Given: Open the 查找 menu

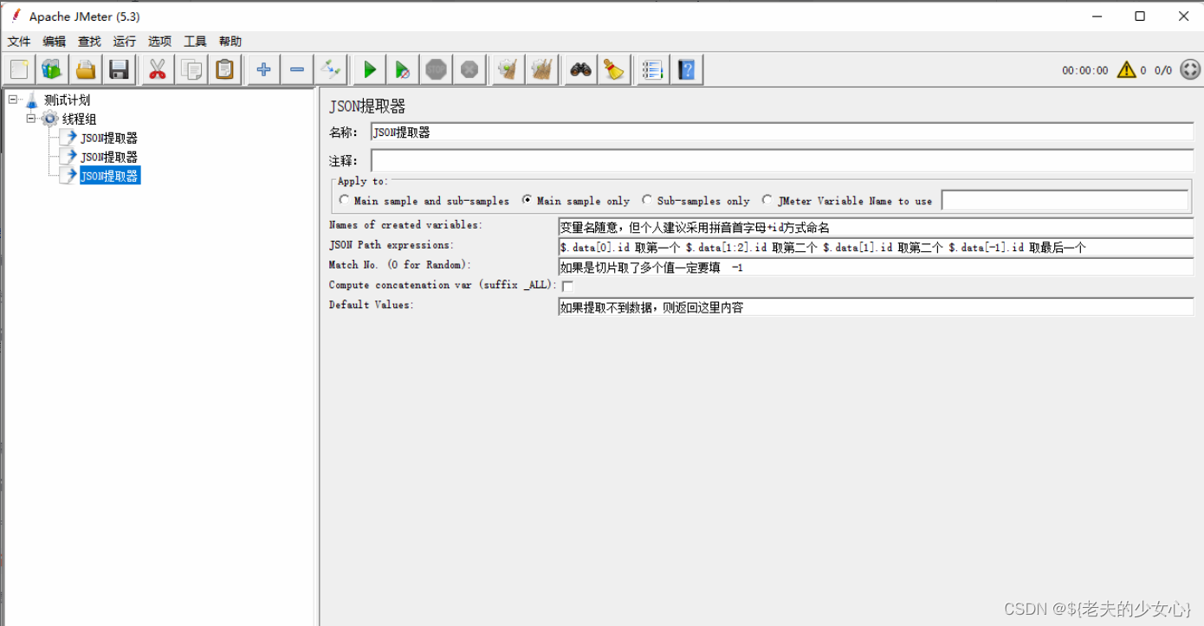Looking at the screenshot, I should tap(89, 42).
